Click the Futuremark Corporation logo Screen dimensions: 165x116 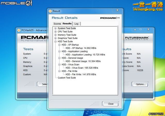(137, 39)
